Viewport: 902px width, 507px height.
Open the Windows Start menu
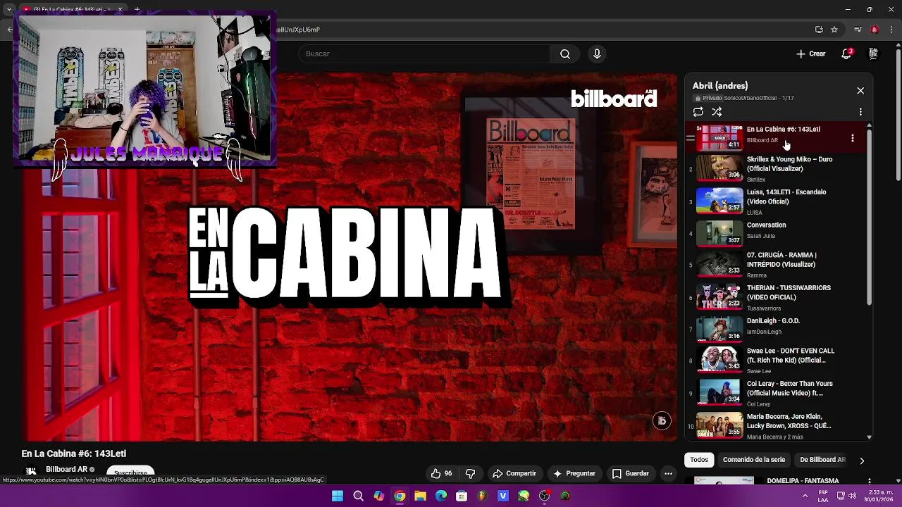(x=338, y=496)
